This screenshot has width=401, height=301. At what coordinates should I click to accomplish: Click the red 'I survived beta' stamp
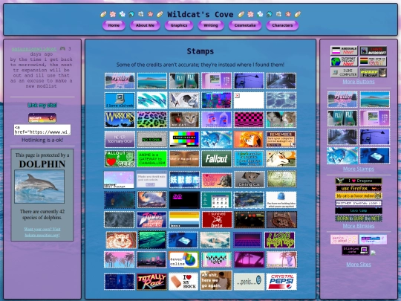tap(217, 219)
